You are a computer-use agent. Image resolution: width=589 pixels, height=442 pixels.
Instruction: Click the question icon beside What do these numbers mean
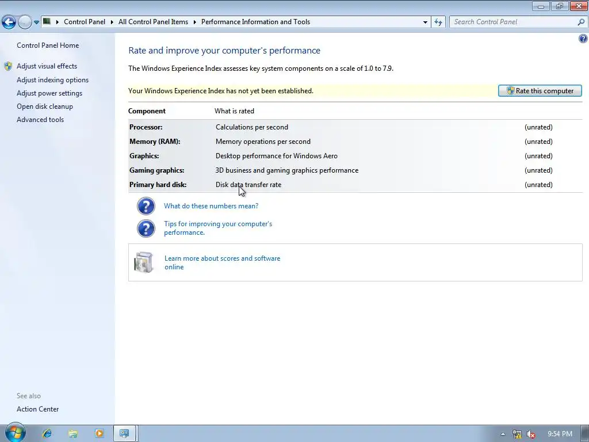(x=146, y=206)
